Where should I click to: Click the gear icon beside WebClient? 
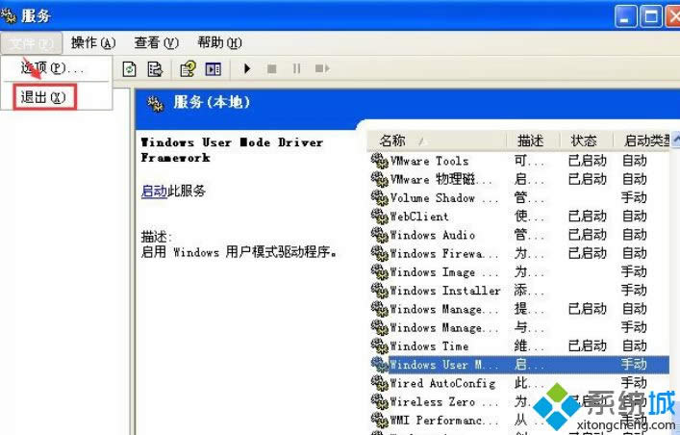coord(379,217)
